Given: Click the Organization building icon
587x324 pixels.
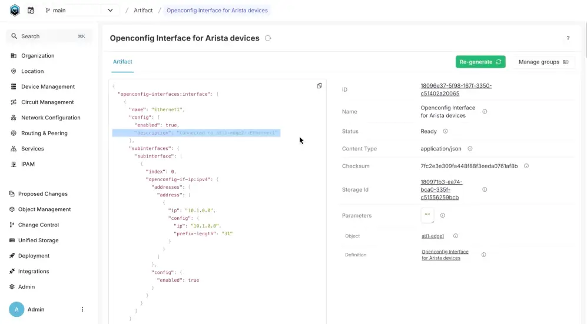Looking at the screenshot, I should pyautogui.click(x=14, y=56).
